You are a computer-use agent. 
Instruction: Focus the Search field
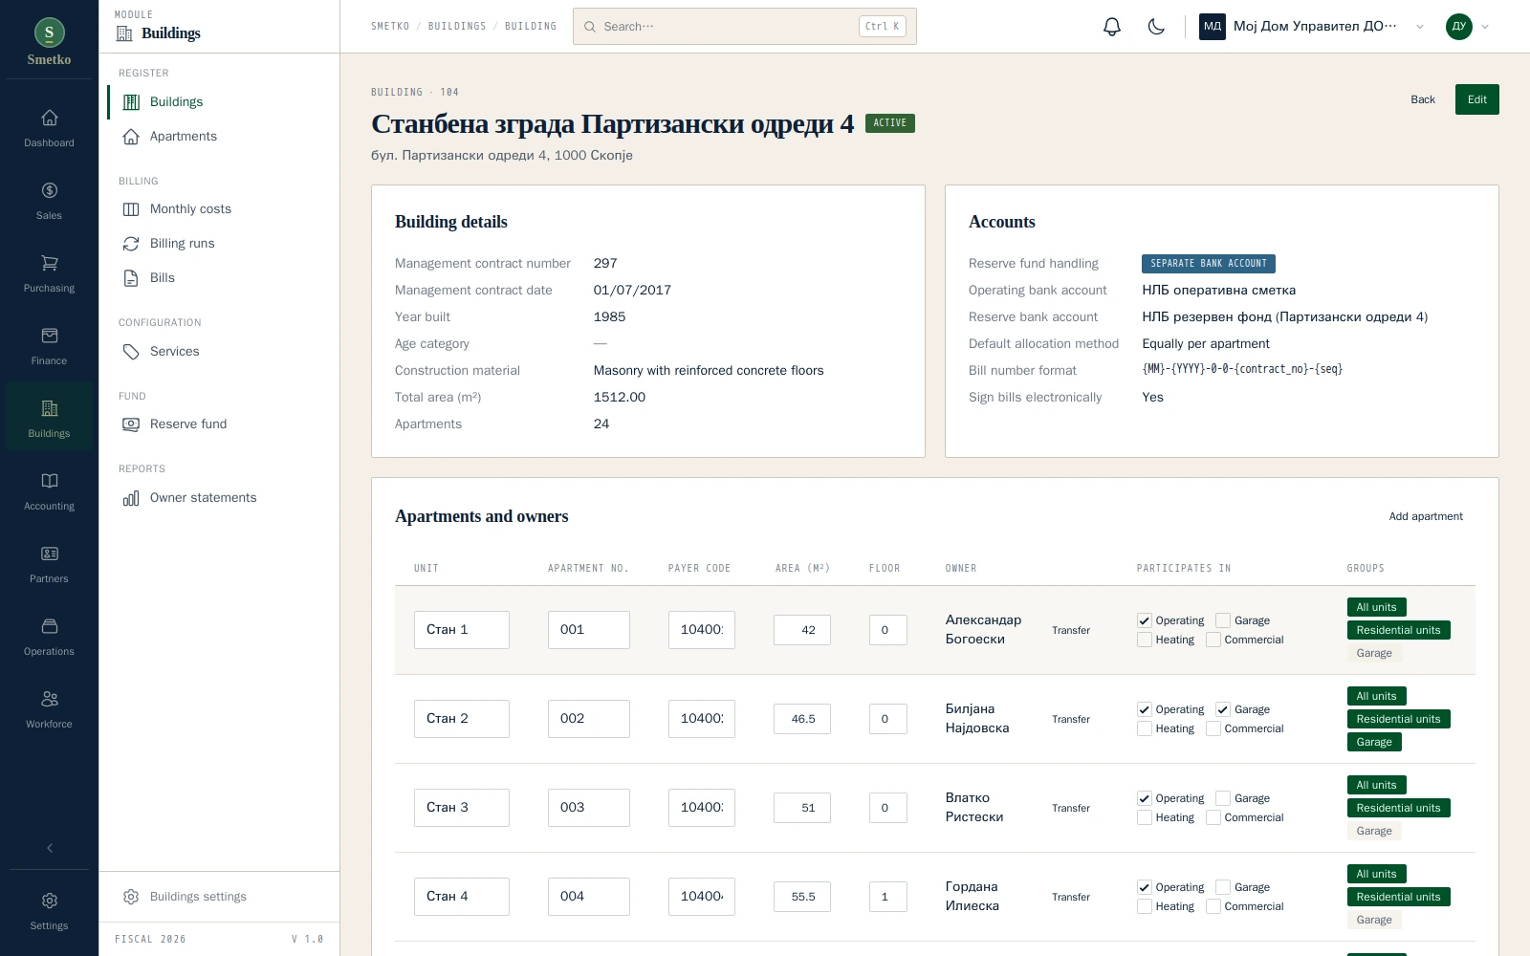tap(745, 27)
